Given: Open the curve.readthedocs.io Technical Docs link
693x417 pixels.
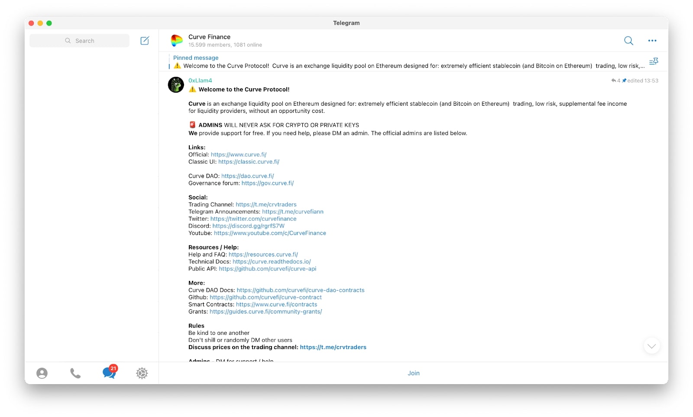Looking at the screenshot, I should point(272,262).
